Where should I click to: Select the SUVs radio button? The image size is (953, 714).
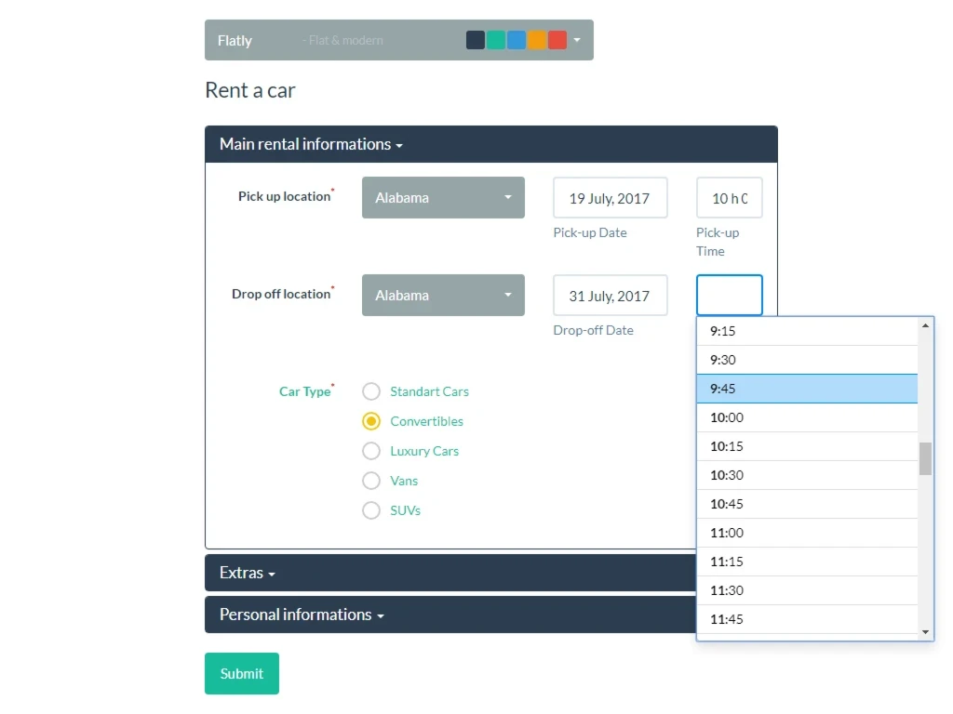371,510
